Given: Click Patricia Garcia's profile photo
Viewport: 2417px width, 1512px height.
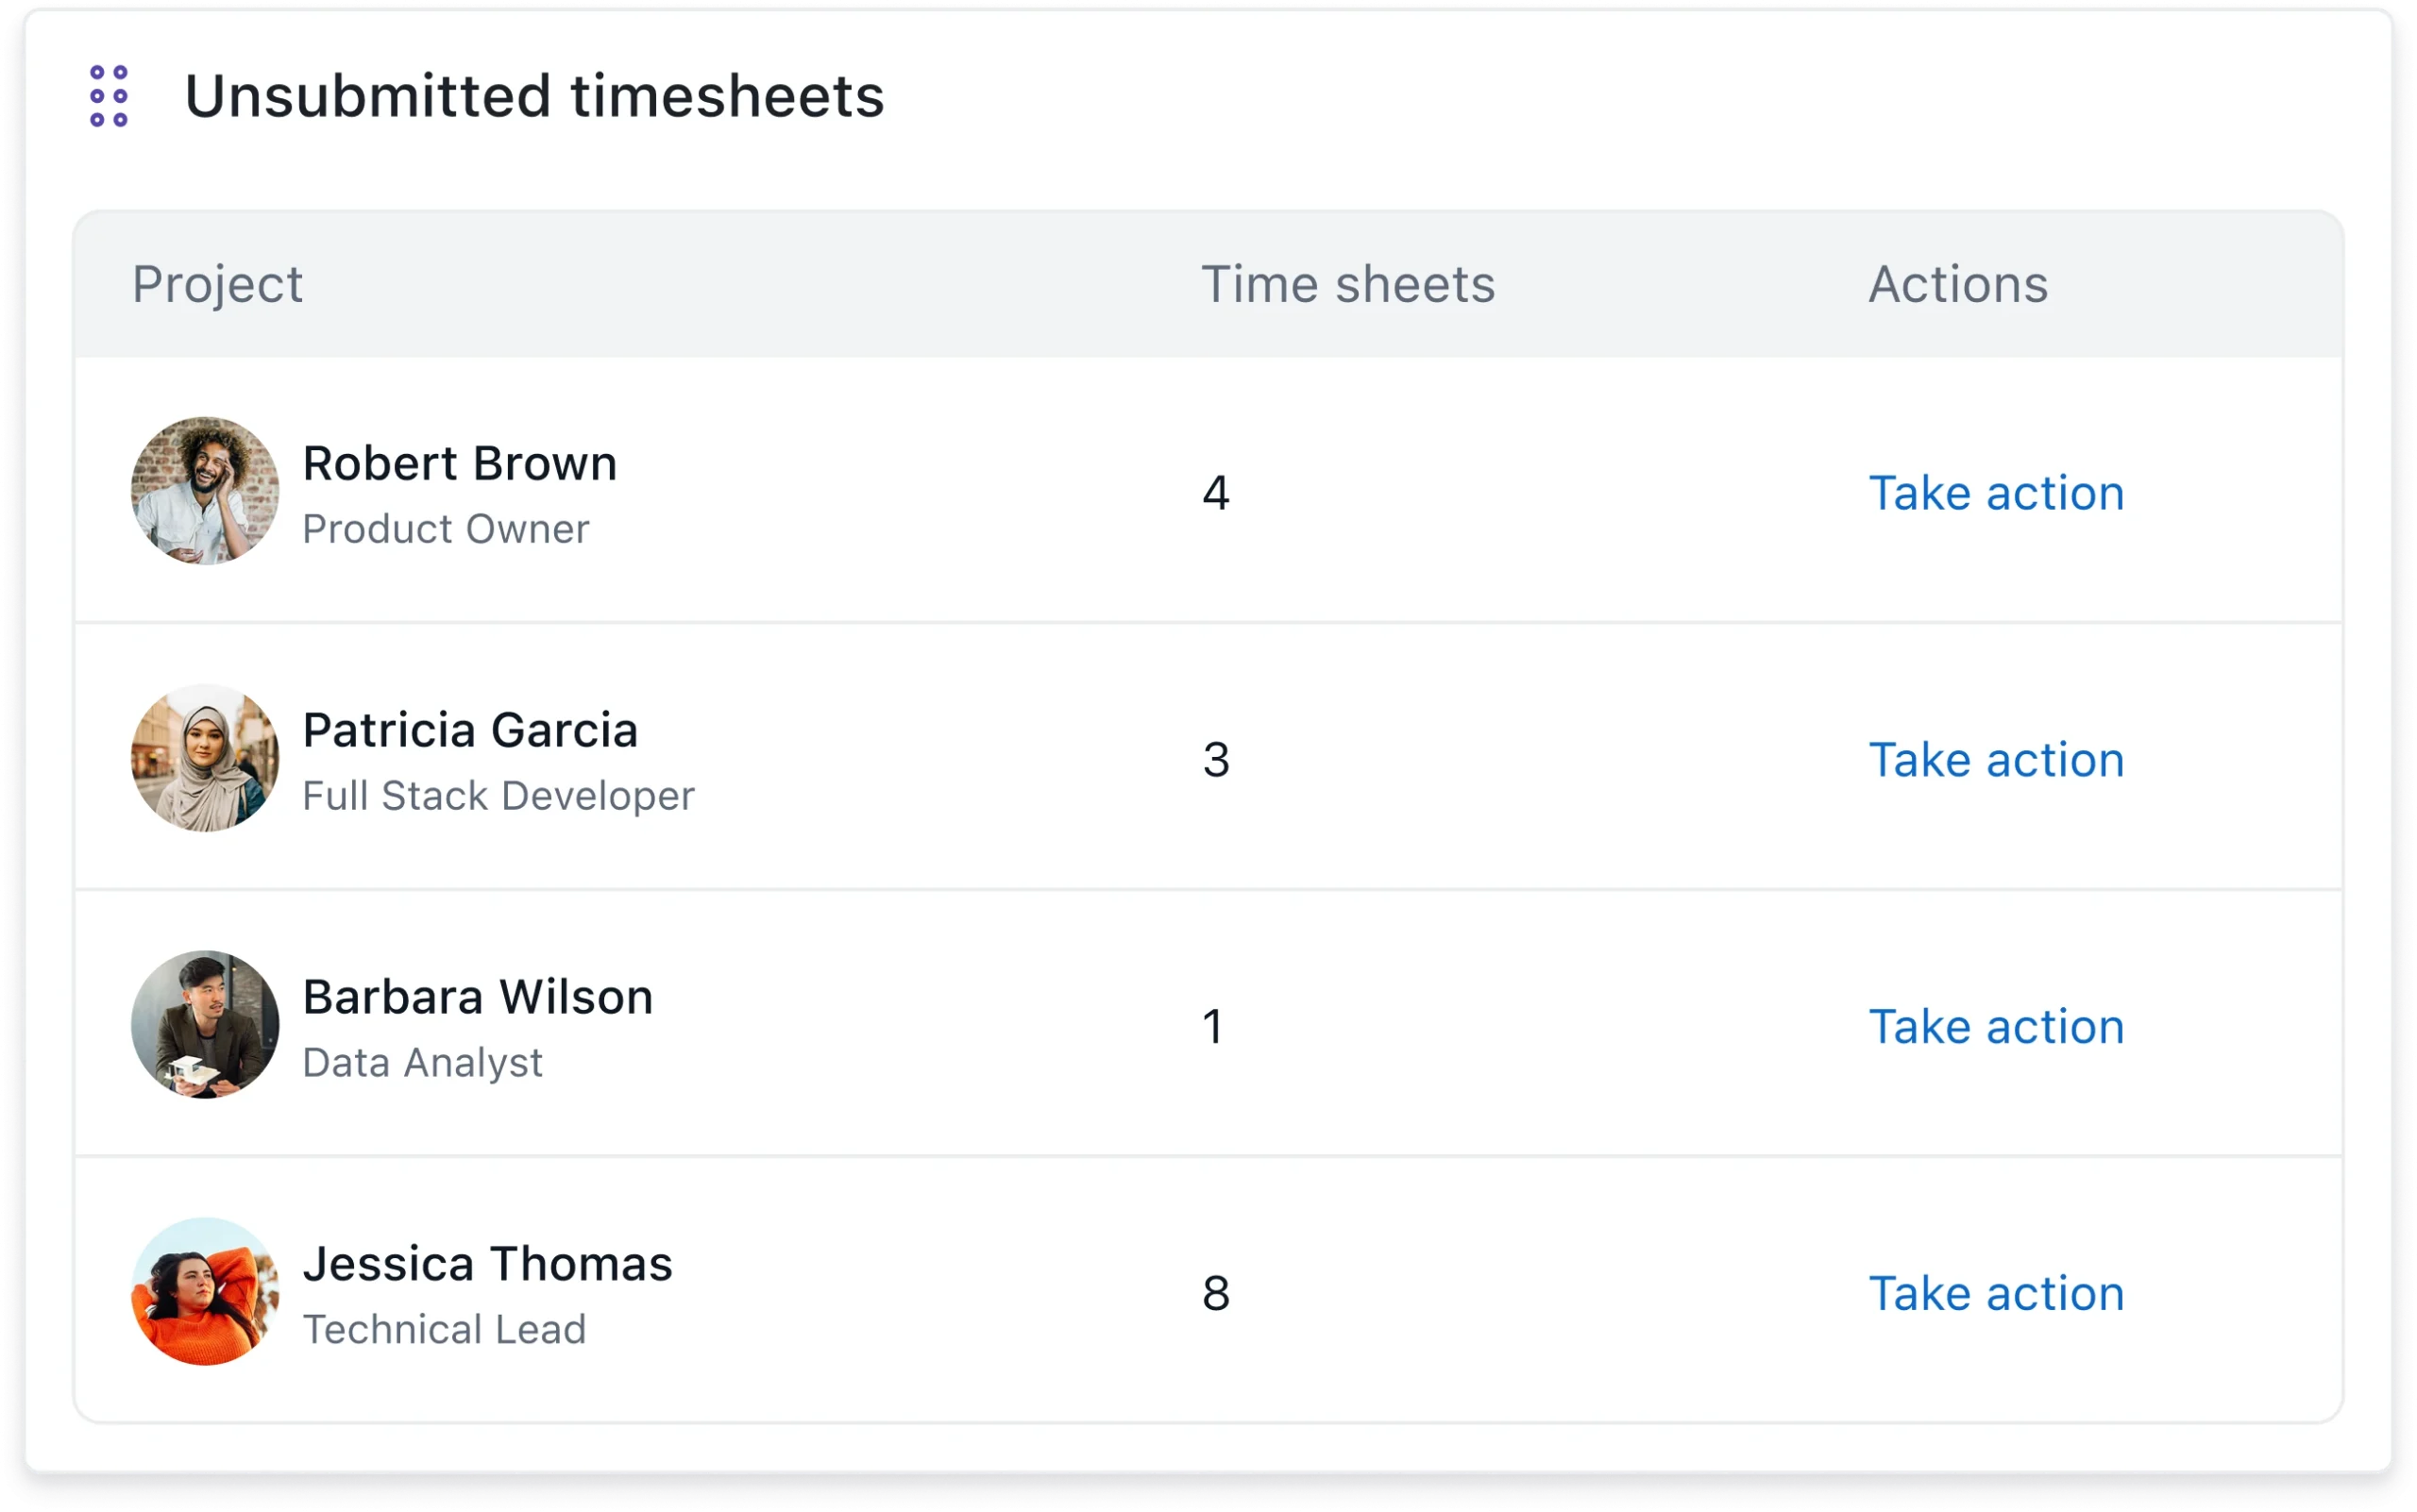Looking at the screenshot, I should 205,758.
